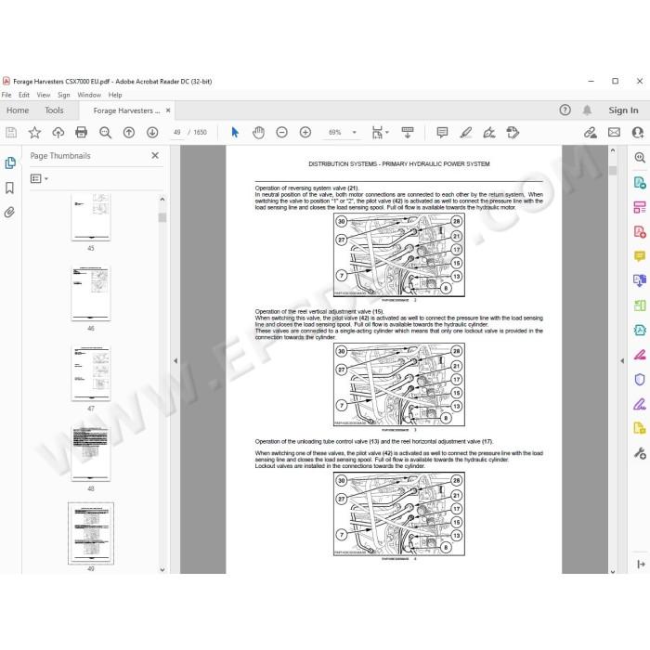Open the Bookmarks panel icon

point(9,188)
